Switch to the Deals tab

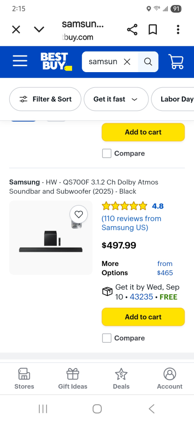click(121, 379)
